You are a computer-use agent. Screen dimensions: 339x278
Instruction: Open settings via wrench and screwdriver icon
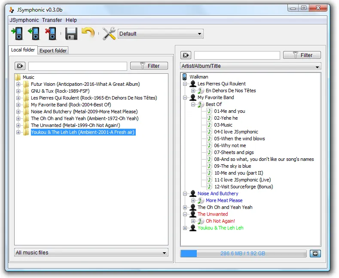(x=109, y=33)
